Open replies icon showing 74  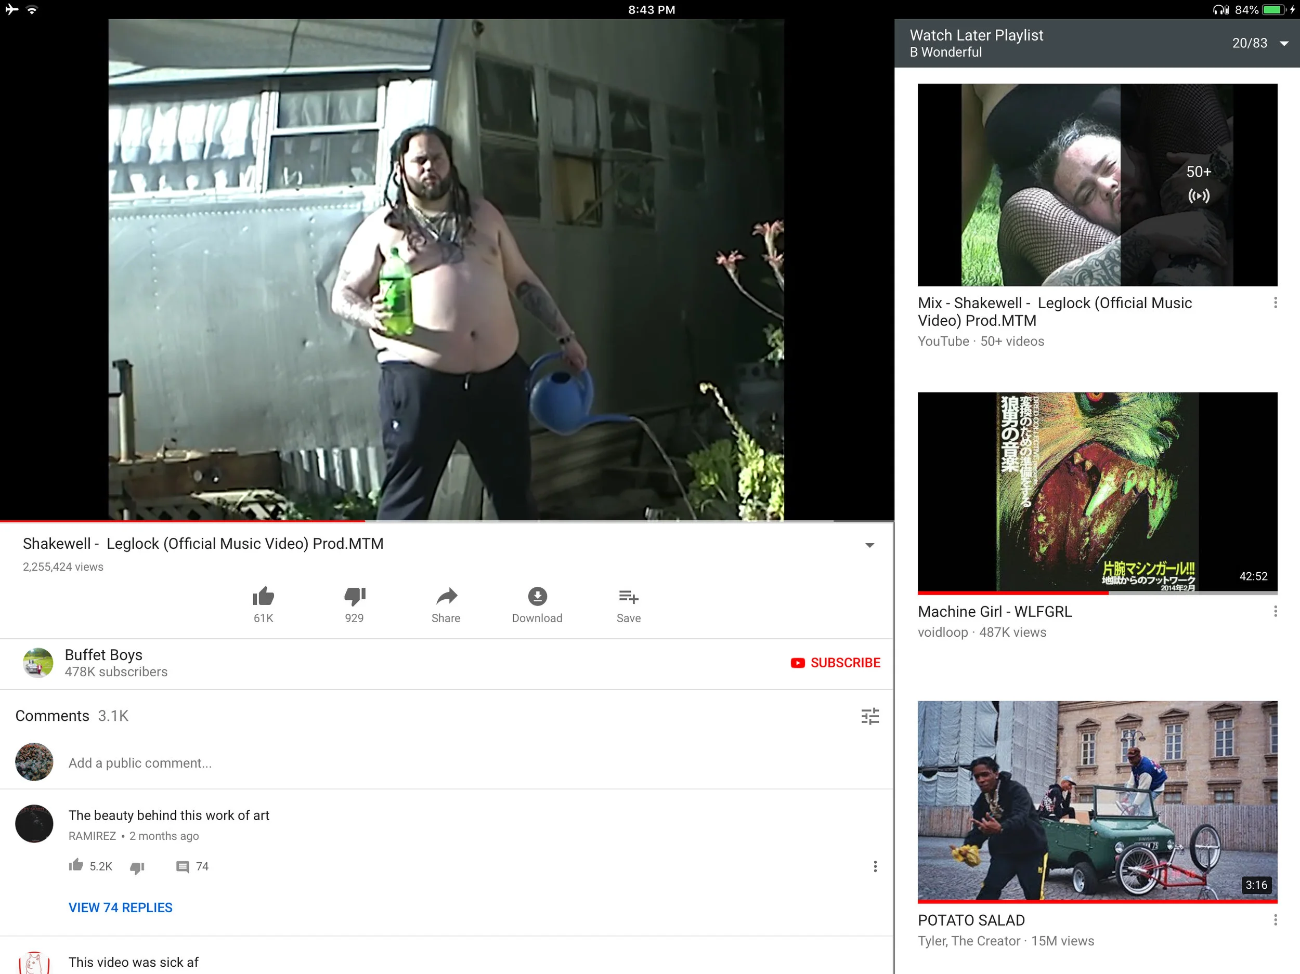pyautogui.click(x=183, y=867)
